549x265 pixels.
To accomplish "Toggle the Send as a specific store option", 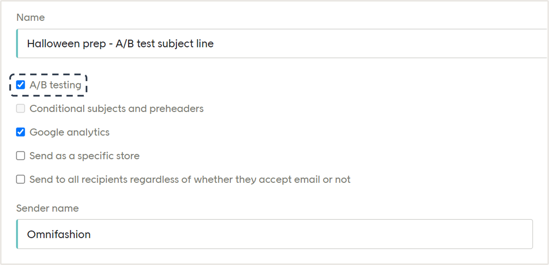I will pos(20,156).
